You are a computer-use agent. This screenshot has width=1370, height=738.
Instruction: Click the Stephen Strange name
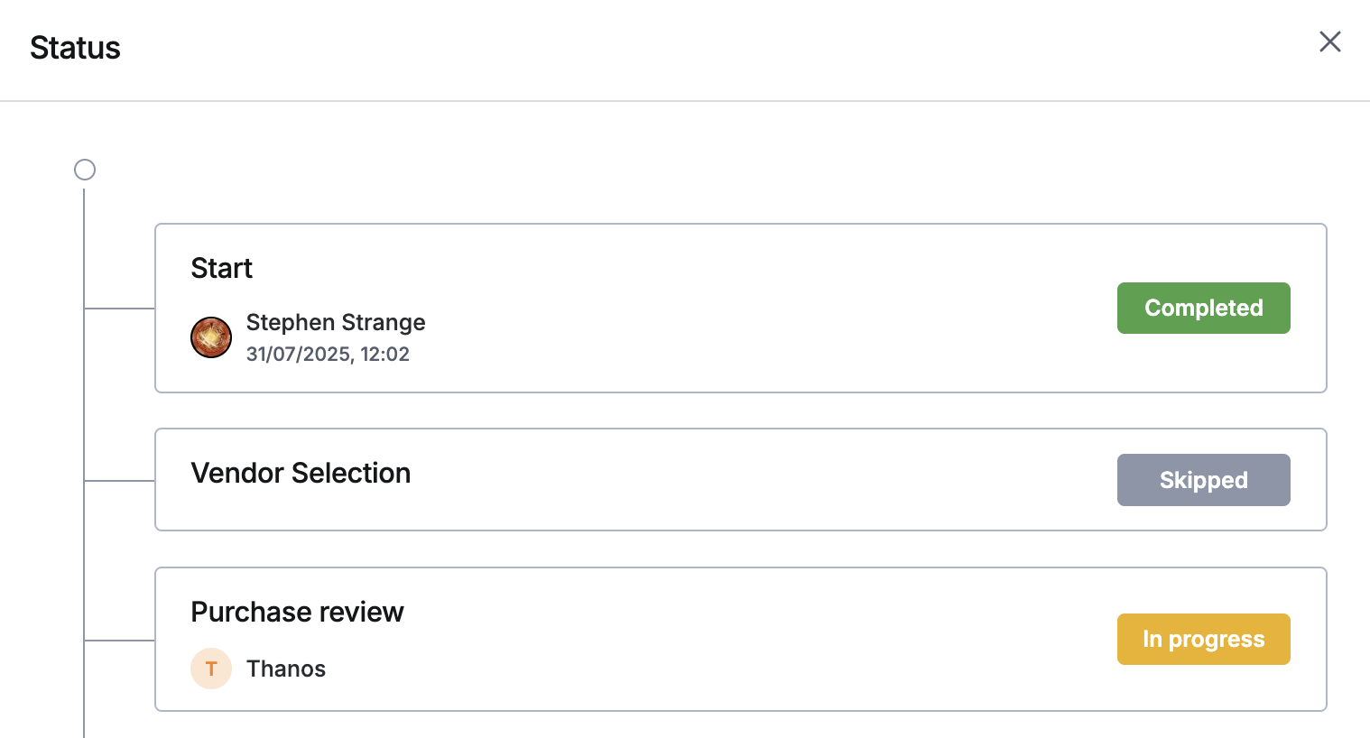[x=336, y=322]
